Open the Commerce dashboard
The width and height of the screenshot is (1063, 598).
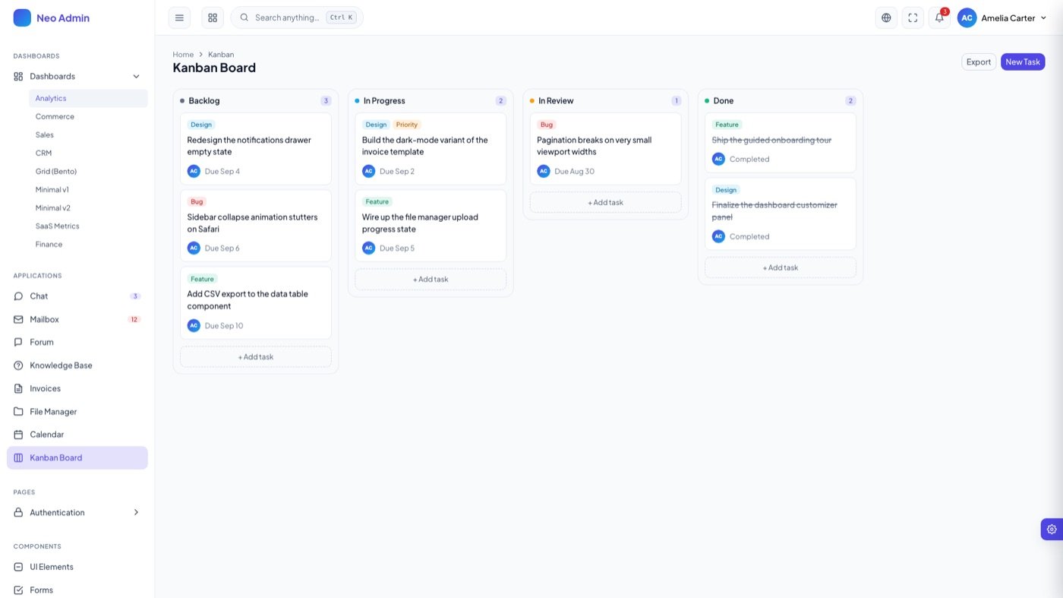coord(88,116)
